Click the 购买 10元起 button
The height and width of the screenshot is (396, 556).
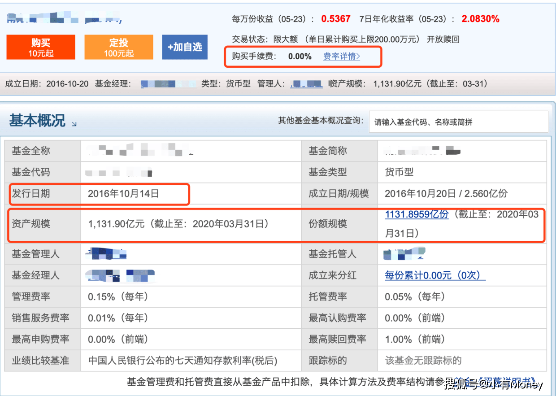[41, 47]
